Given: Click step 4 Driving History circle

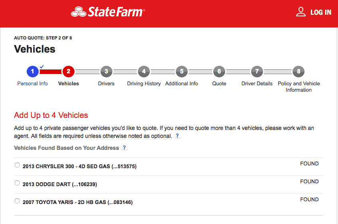Looking at the screenshot, I should click(144, 72).
